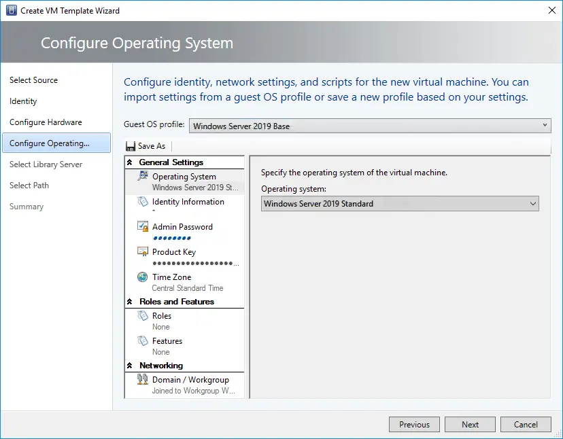Go to the Summary step
The height and width of the screenshot is (439, 563).
27,207
